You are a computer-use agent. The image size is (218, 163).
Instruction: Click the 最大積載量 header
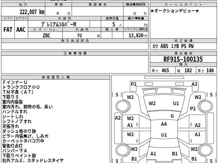(x=136, y=18)
